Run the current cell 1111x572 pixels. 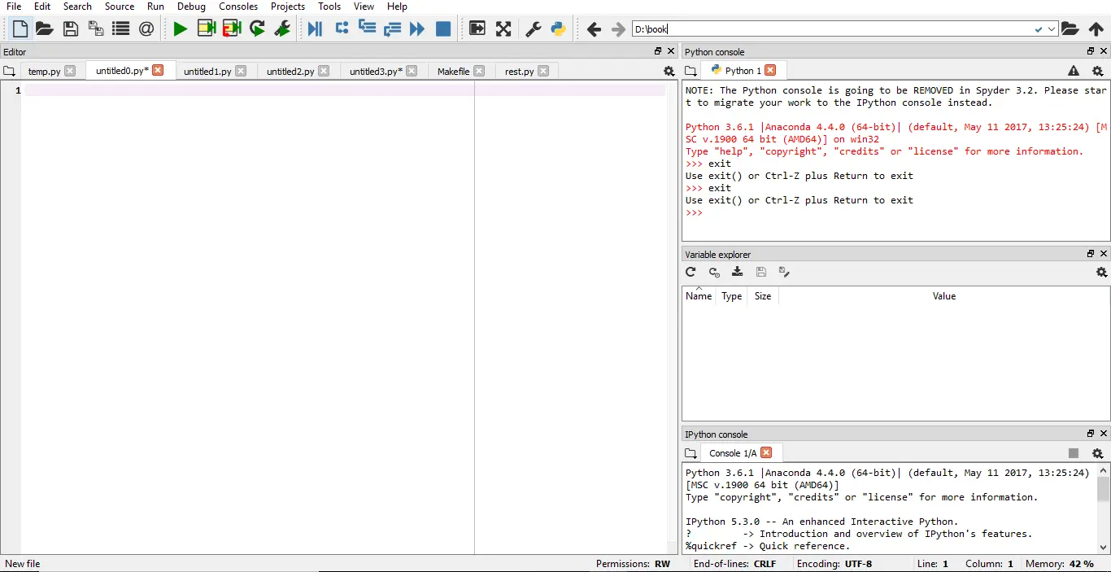[x=207, y=29]
